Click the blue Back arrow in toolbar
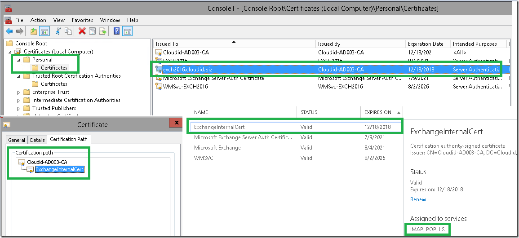This screenshot has height=238, width=519. pos(9,31)
